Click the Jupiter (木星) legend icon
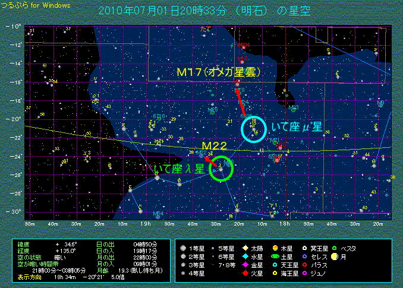 pos(275,248)
